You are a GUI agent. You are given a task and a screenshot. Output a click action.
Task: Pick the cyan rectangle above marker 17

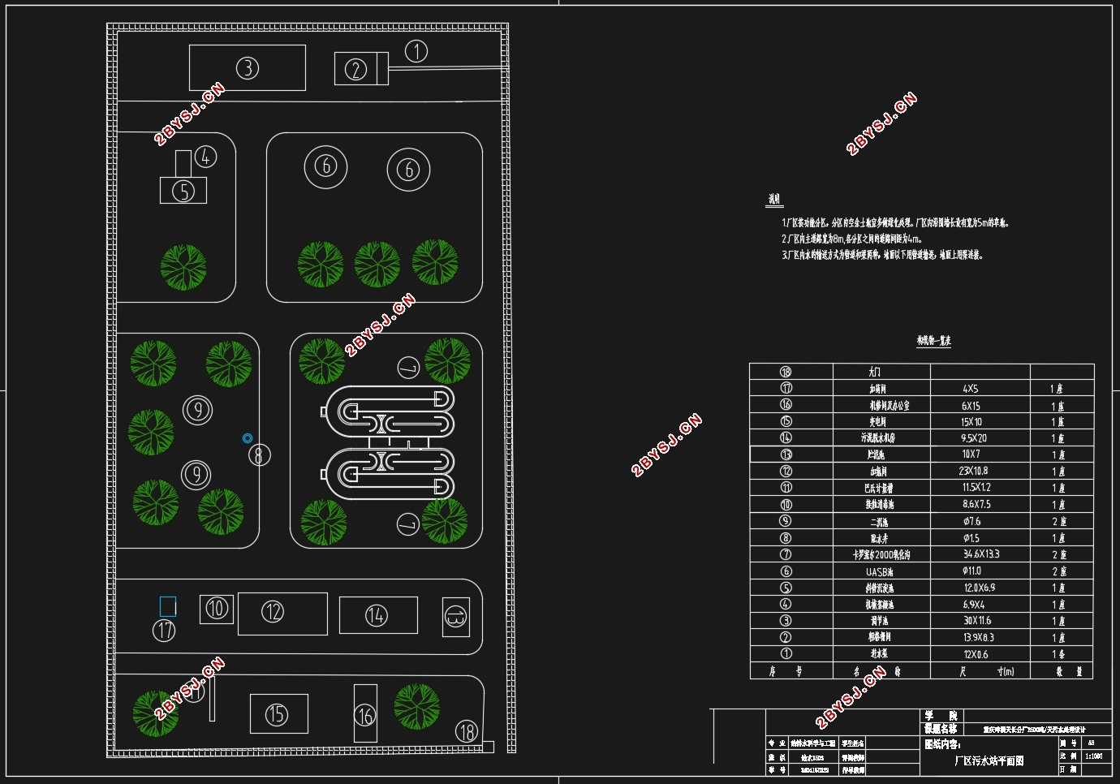[167, 606]
